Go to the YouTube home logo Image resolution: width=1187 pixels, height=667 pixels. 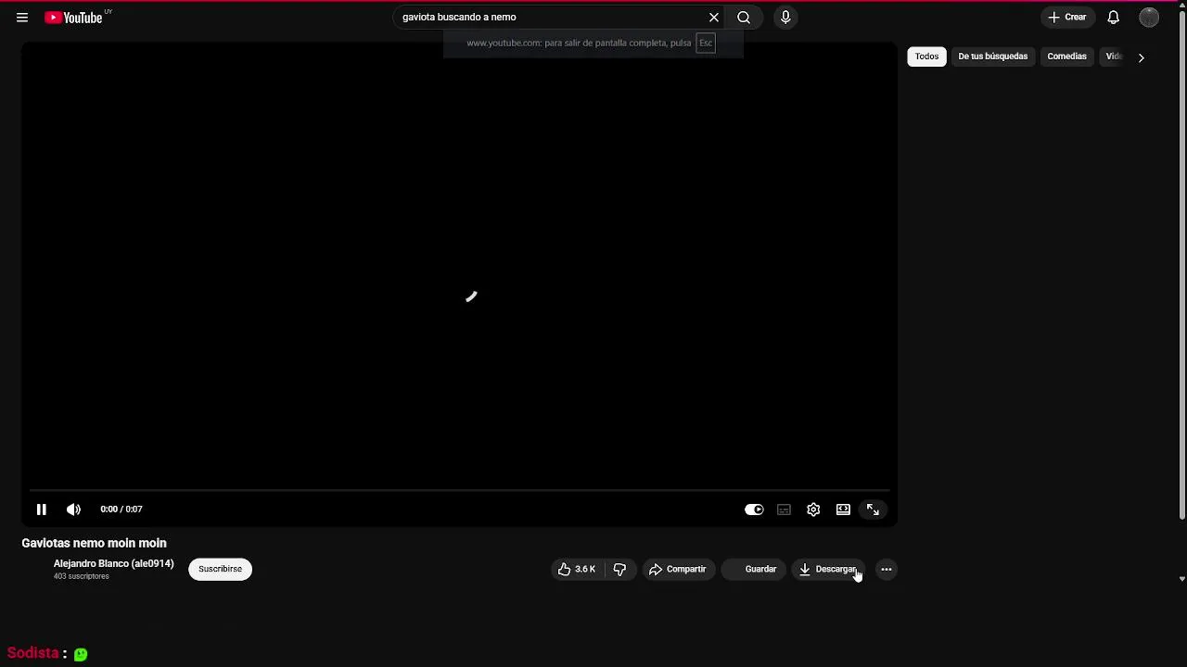(73, 18)
